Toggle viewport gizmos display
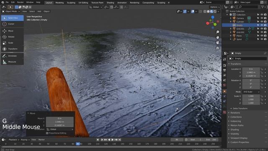268x151 pixels. coord(185,11)
